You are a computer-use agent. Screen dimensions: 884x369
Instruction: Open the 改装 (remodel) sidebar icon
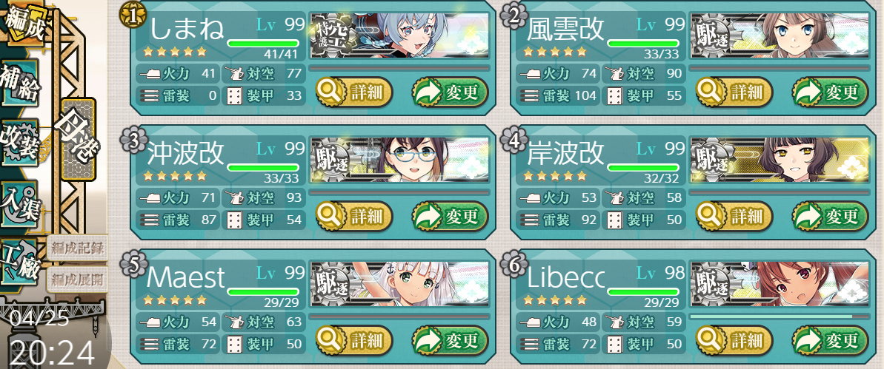pos(20,143)
